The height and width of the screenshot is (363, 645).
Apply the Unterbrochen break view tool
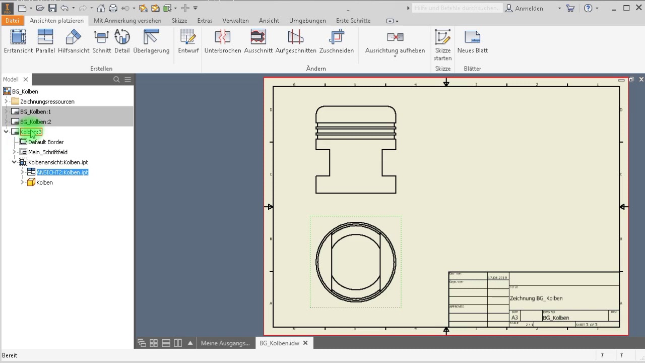point(223,41)
